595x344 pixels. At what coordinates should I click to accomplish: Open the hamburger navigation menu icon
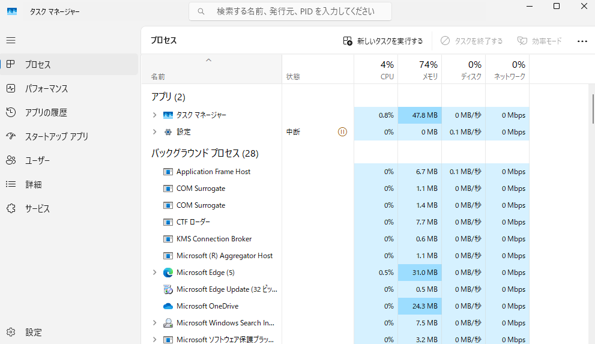tap(11, 40)
